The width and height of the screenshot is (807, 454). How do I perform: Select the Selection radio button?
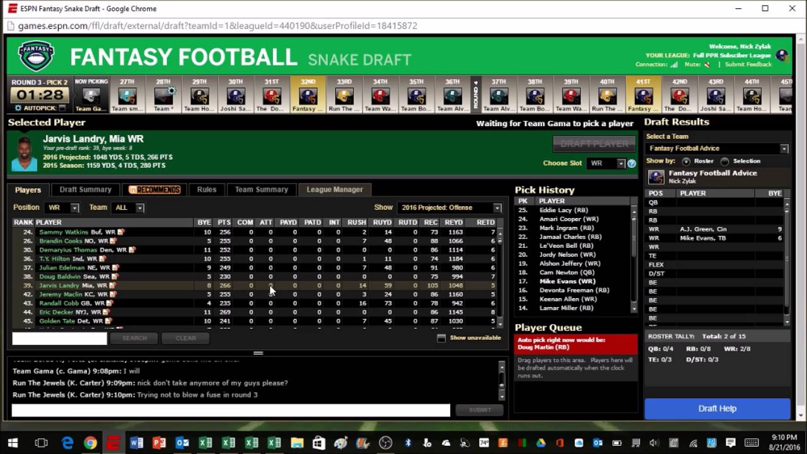(x=724, y=161)
